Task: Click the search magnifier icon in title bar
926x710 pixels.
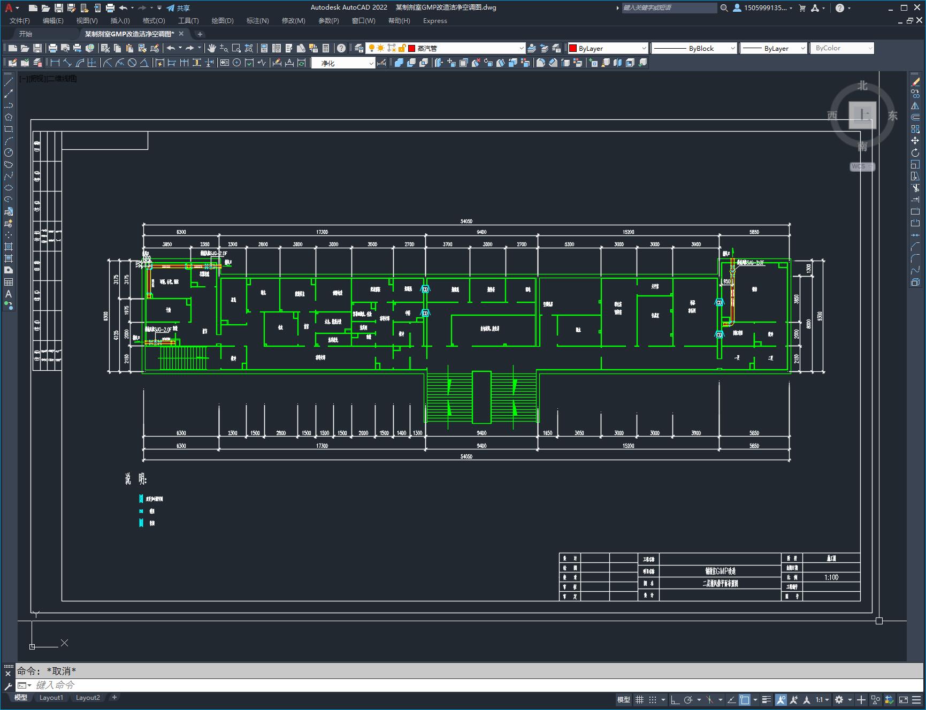Action: pos(724,8)
